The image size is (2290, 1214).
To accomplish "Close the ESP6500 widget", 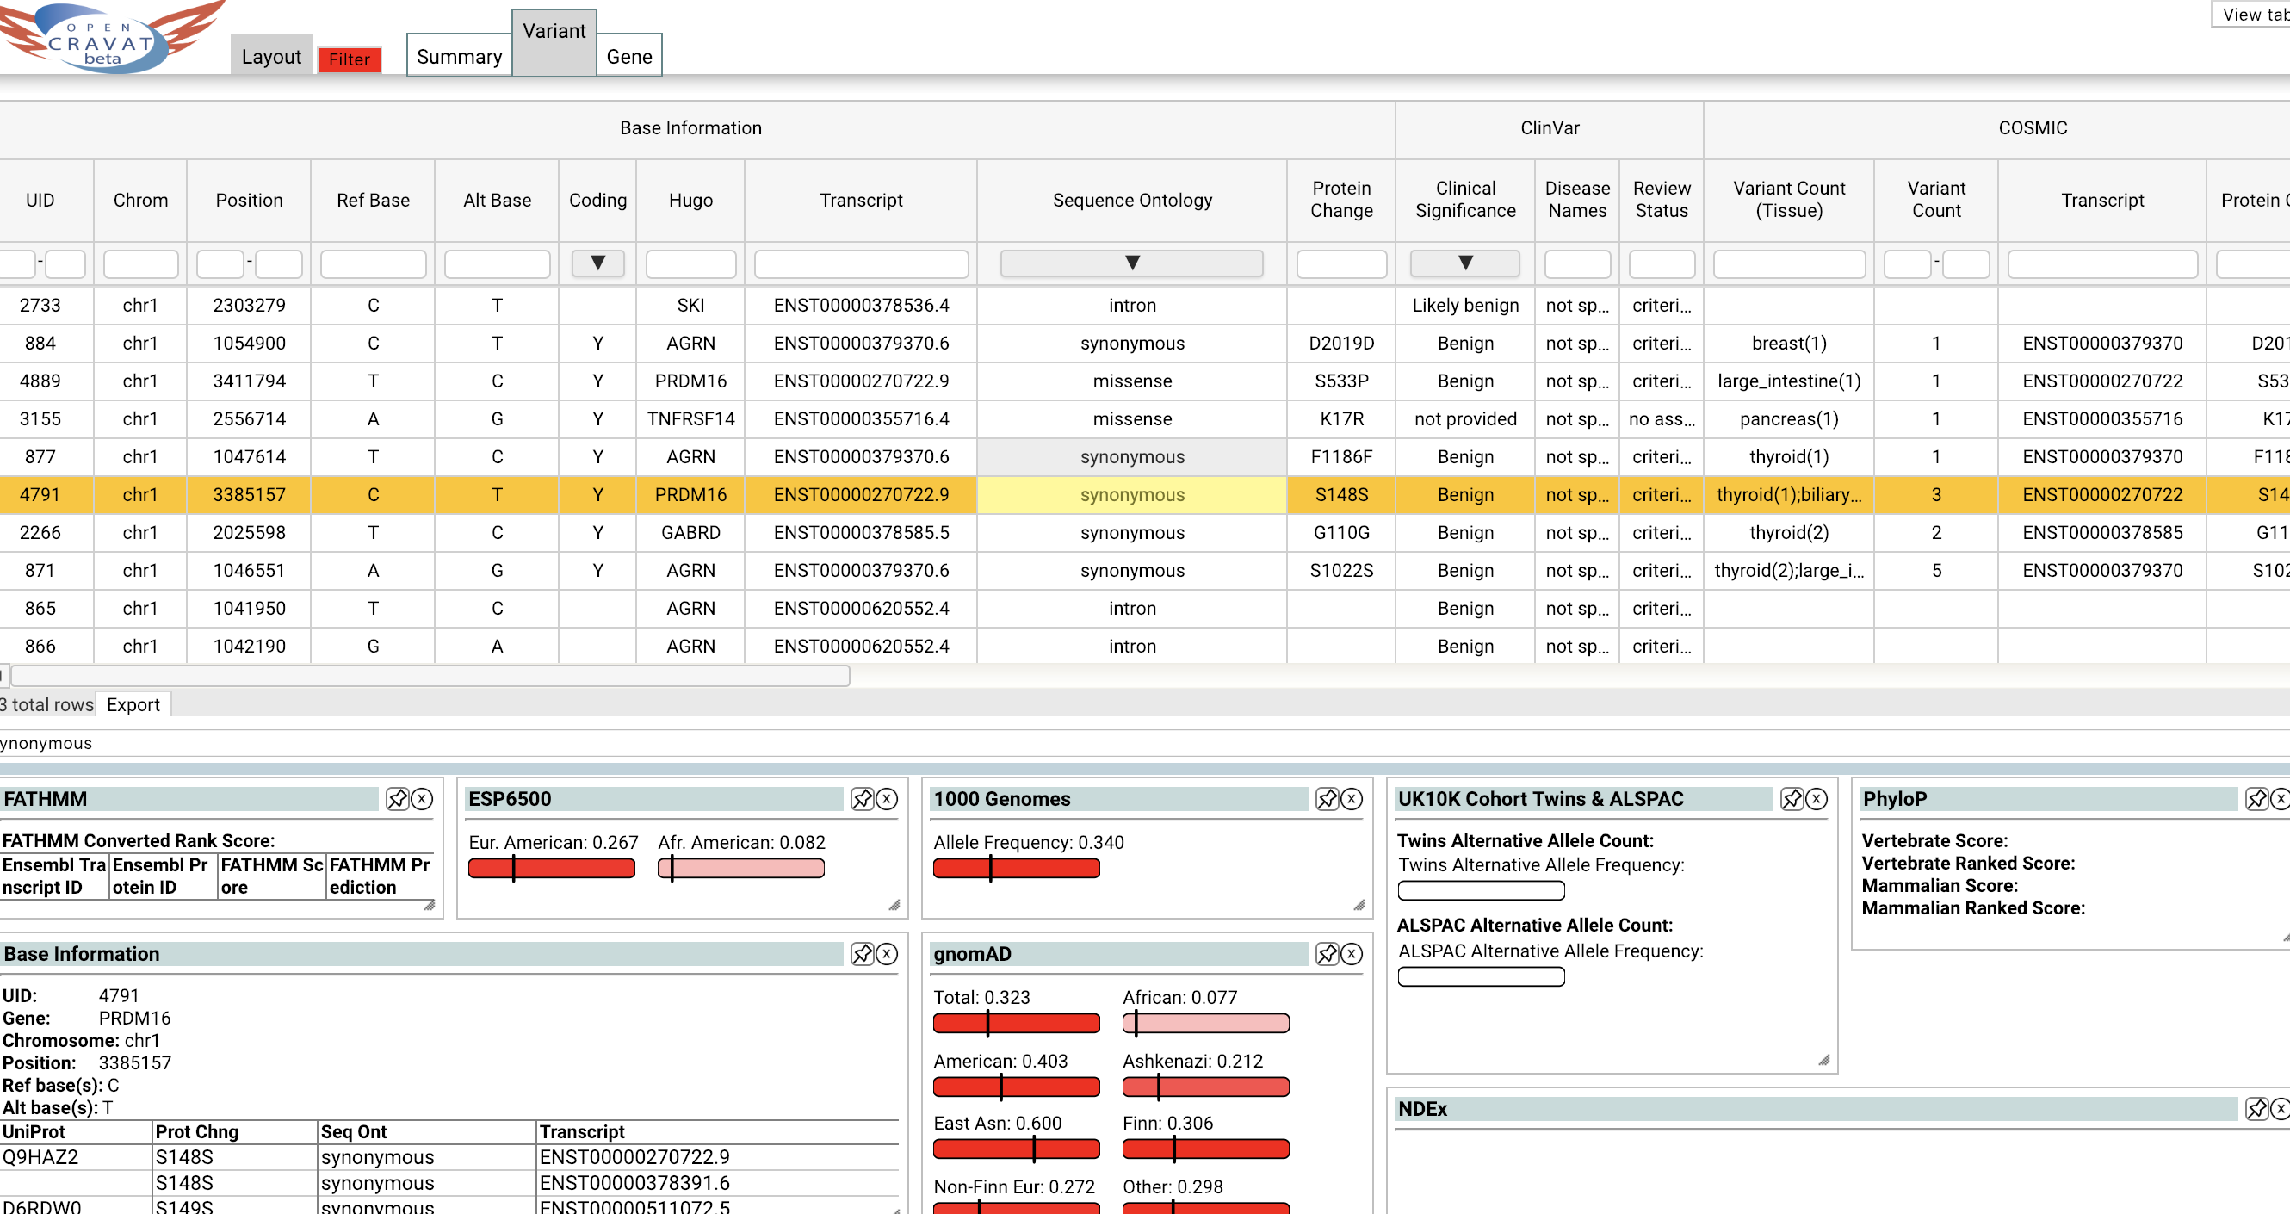I will click(x=888, y=799).
